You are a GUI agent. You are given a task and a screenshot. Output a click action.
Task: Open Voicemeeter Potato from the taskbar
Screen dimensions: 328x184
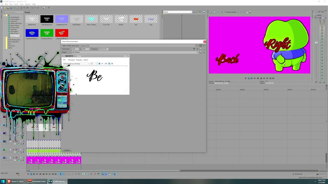[x=37, y=181]
